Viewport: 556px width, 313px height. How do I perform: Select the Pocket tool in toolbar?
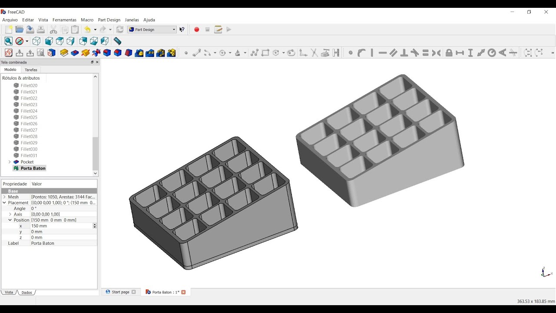click(x=75, y=53)
